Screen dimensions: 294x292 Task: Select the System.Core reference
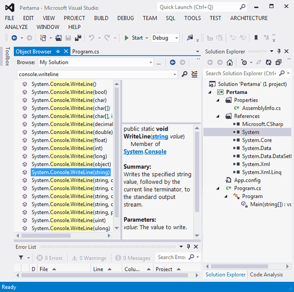pos(257,140)
